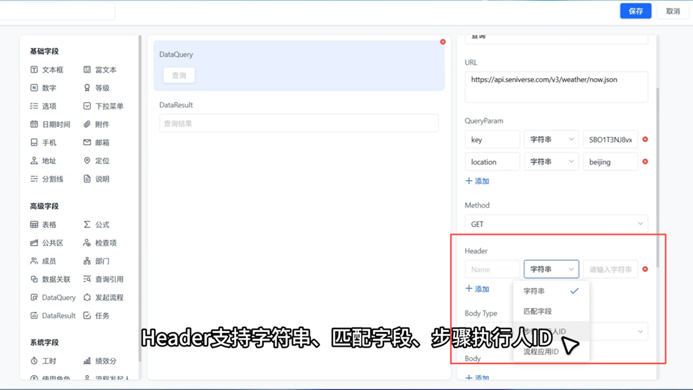Click the beijing value field
Image resolution: width=693 pixels, height=390 pixels.
tap(610, 162)
